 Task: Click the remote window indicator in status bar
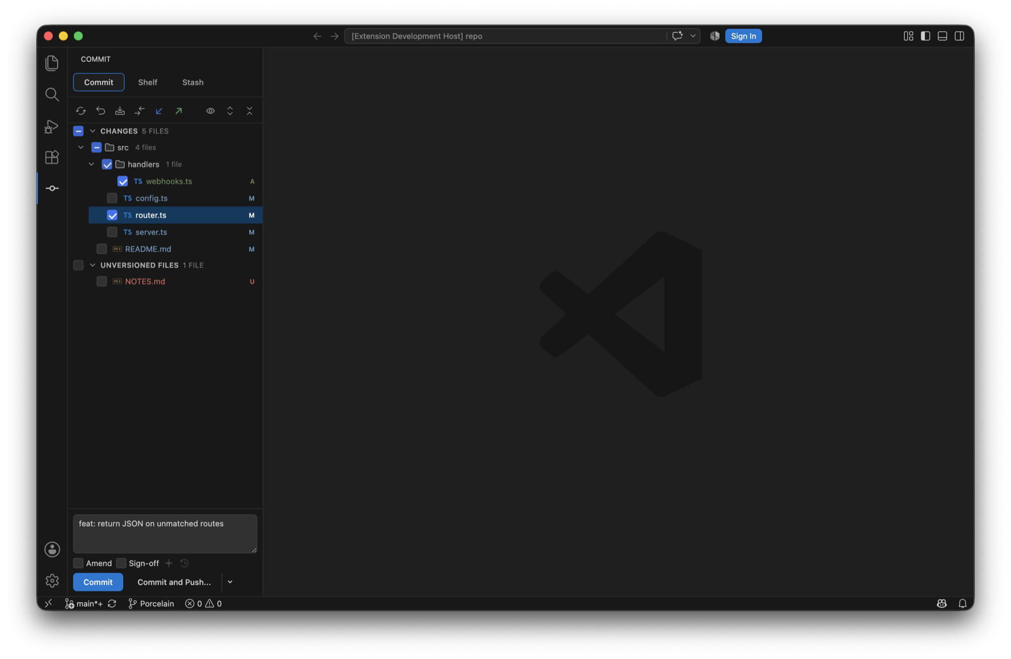click(49, 604)
